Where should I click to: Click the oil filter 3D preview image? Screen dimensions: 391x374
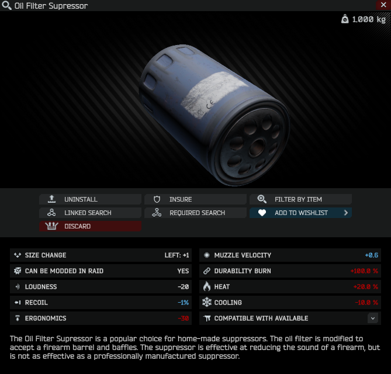coord(214,115)
